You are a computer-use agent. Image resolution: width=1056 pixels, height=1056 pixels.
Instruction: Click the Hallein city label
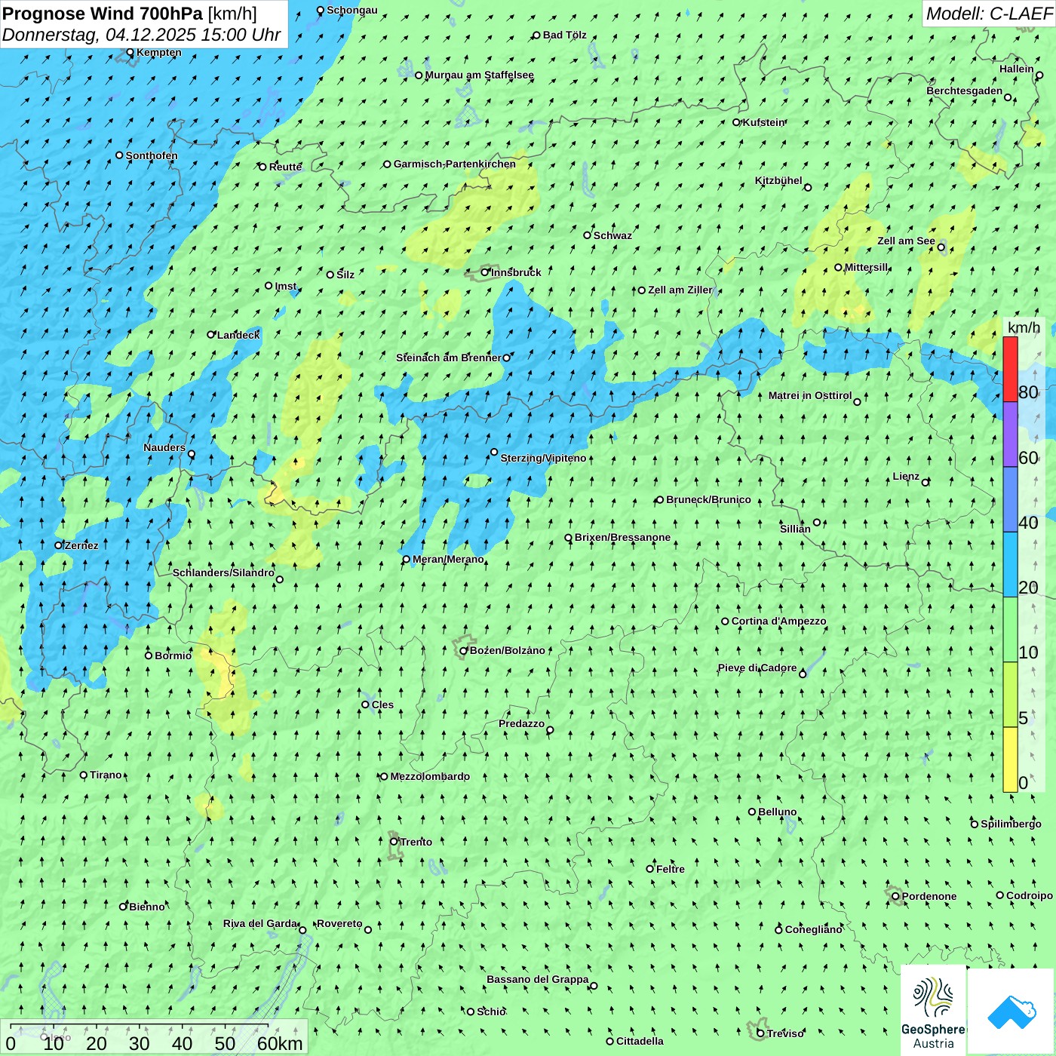click(1017, 69)
